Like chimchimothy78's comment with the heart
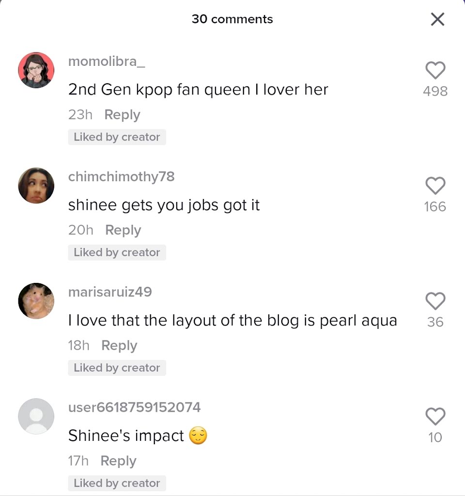Image resolution: width=465 pixels, height=496 pixels. click(x=435, y=186)
